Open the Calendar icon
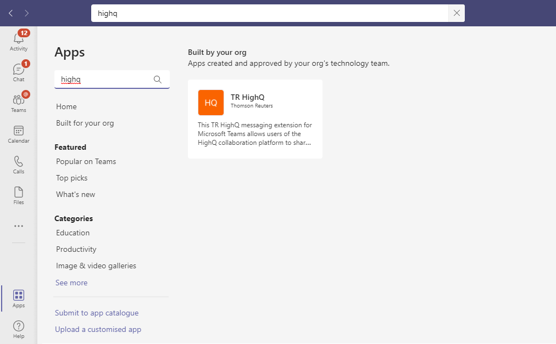The height and width of the screenshot is (344, 556). coord(19,133)
